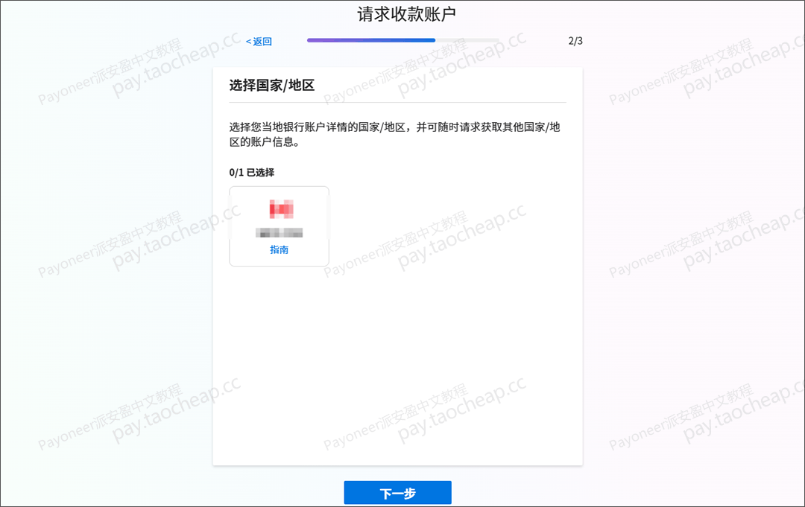Click the blurred country name in card
805x507 pixels.
coord(280,233)
